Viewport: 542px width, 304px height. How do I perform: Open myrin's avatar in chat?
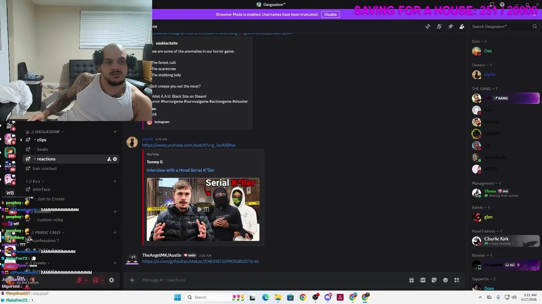(132, 142)
